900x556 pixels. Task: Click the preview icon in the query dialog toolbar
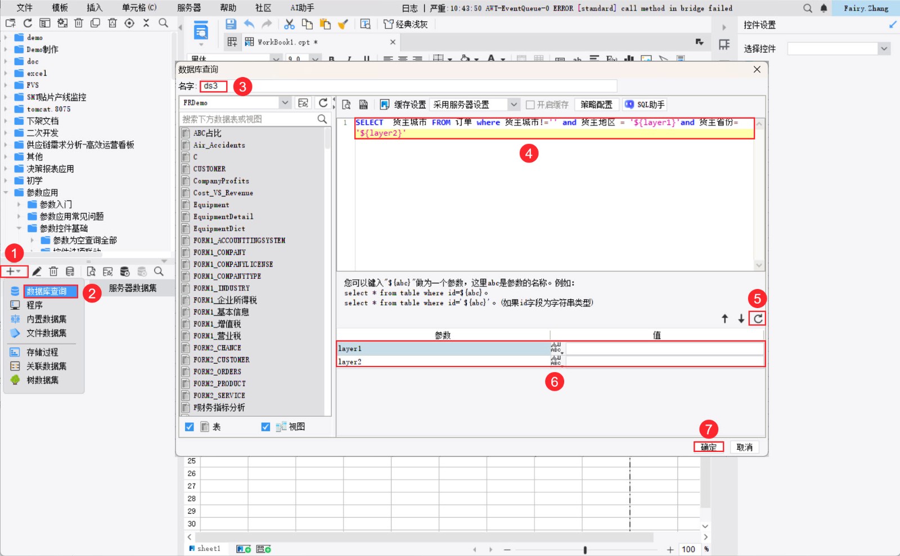pos(346,105)
